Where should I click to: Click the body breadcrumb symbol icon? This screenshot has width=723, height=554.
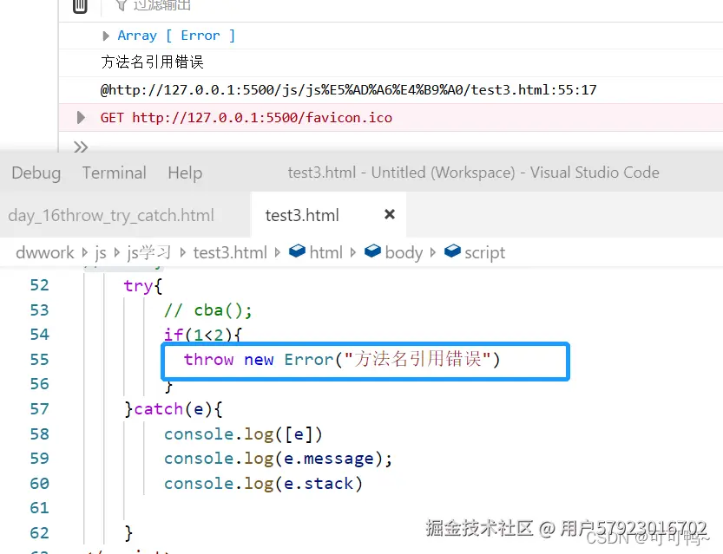click(372, 251)
